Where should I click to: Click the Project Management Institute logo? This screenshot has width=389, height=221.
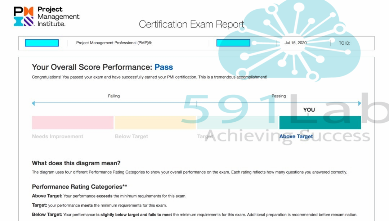coord(46,16)
